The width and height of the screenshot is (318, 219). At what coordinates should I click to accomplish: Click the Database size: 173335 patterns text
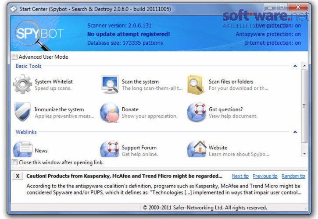tap(125, 43)
